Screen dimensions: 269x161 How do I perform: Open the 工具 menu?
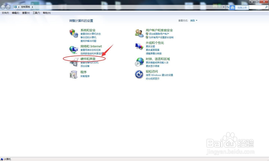[x=36, y=13]
